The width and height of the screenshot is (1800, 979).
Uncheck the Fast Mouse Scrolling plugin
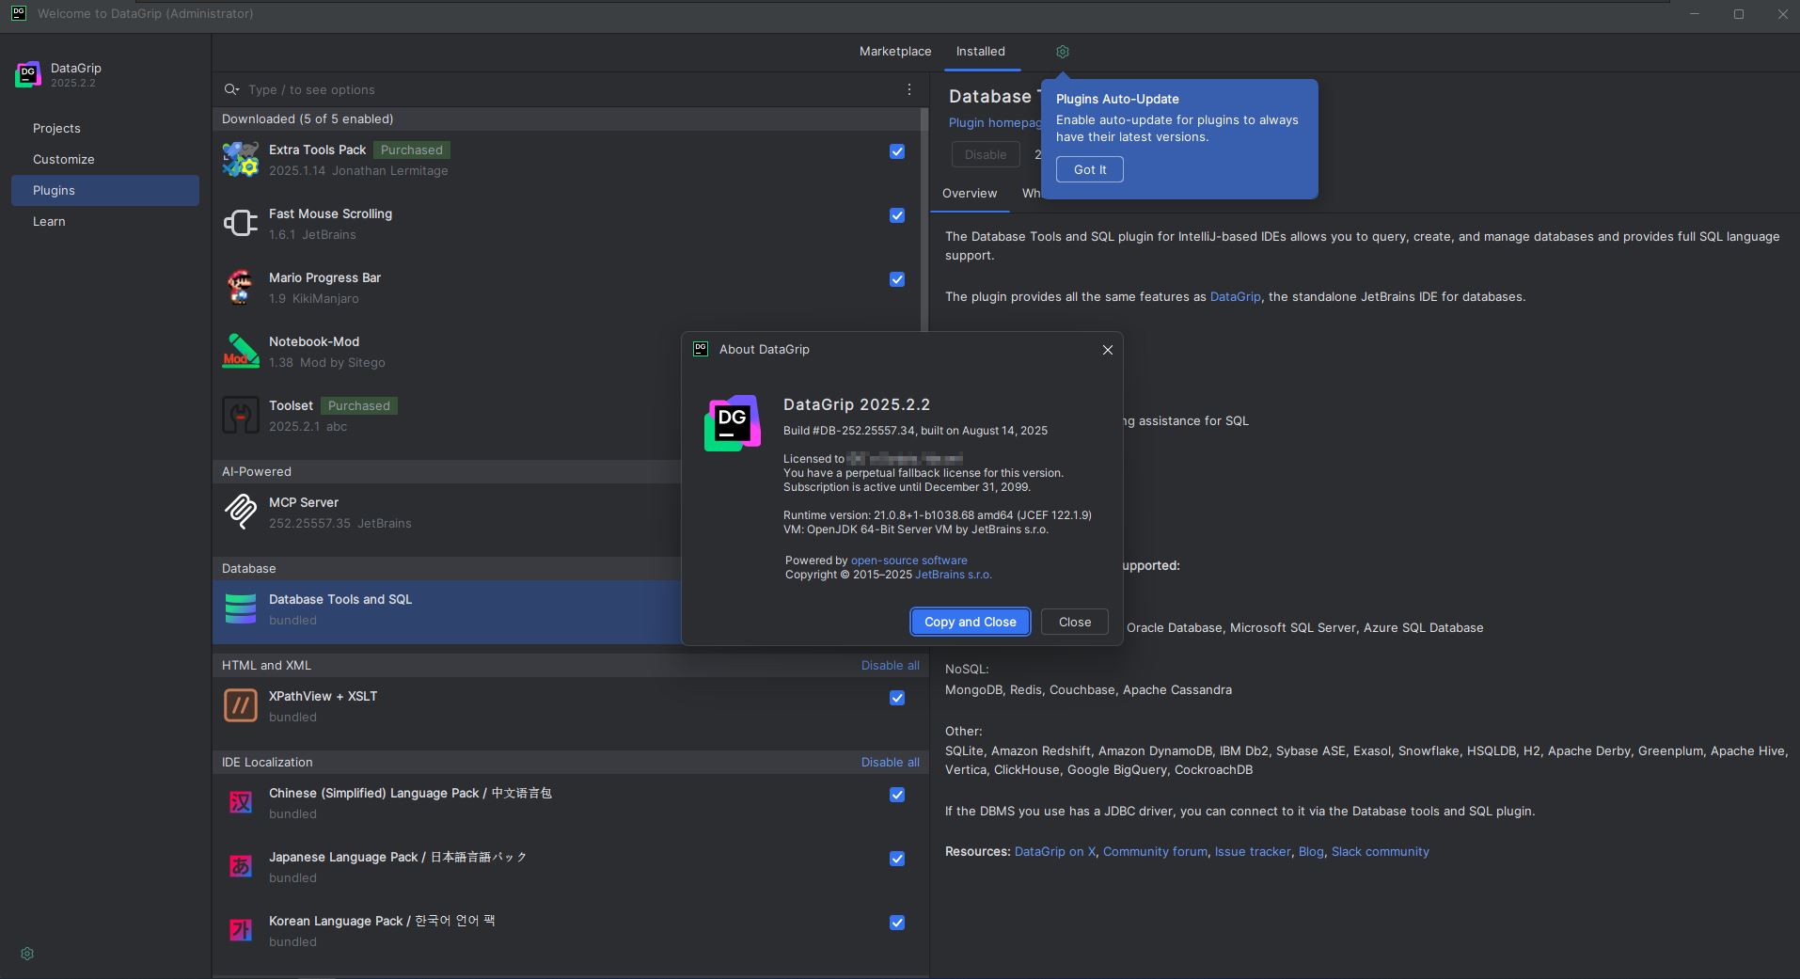(x=897, y=215)
